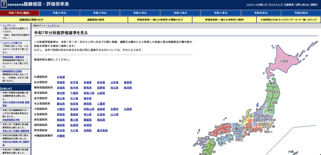Click the 東京都 prefecture link

coord(61,93)
